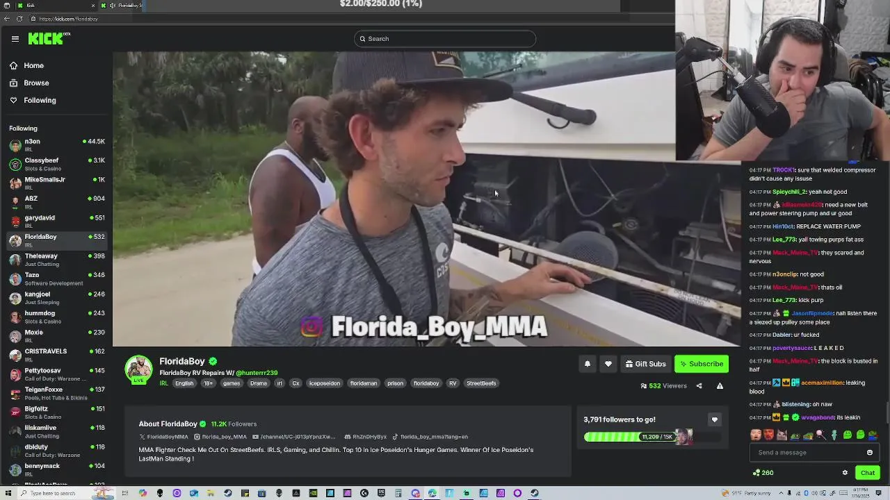Click heart on follower goal panel

(x=714, y=419)
